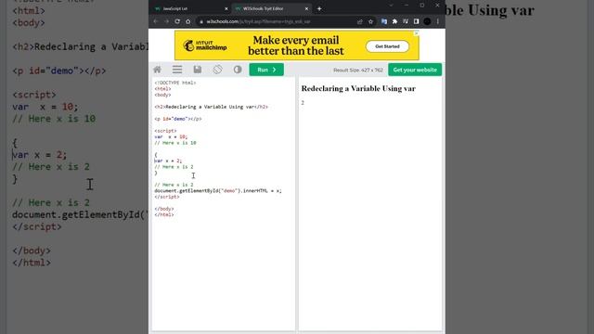The image size is (594, 334).
Task: Click the opening <script> tag line in editor
Action: tap(165, 131)
